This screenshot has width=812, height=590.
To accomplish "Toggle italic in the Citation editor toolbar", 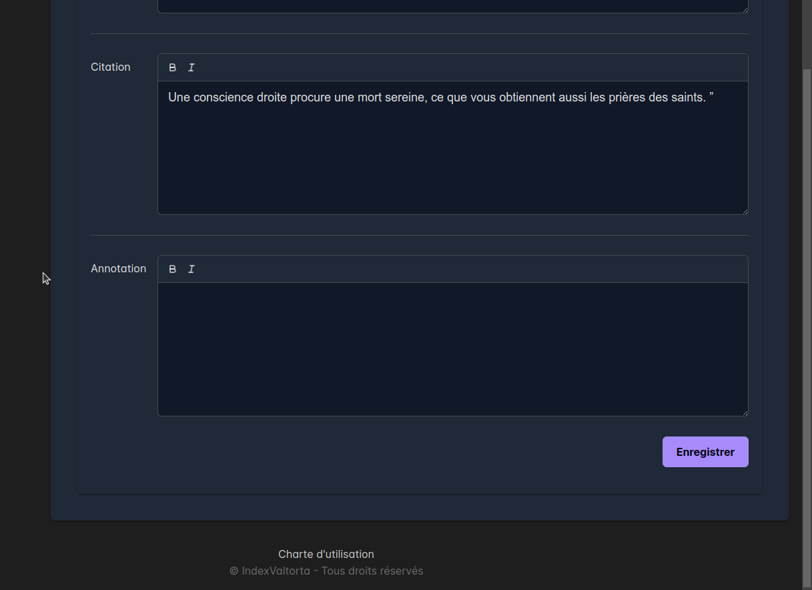I will 191,67.
